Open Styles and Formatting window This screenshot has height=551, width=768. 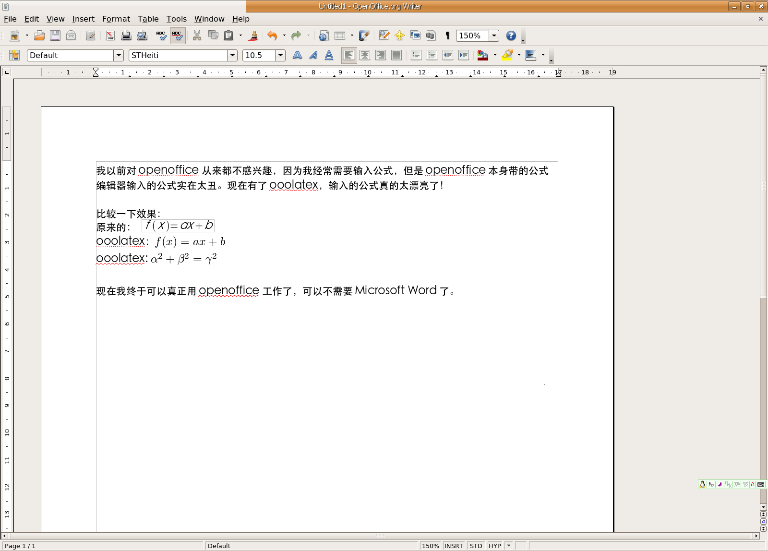14,55
